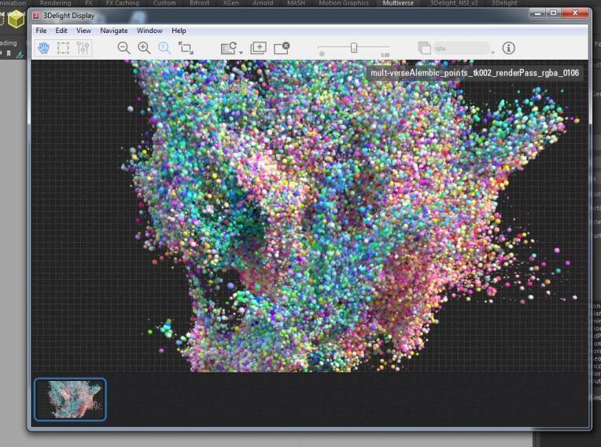Open the Window menu
Image resolution: width=601 pixels, height=447 pixels.
(149, 31)
